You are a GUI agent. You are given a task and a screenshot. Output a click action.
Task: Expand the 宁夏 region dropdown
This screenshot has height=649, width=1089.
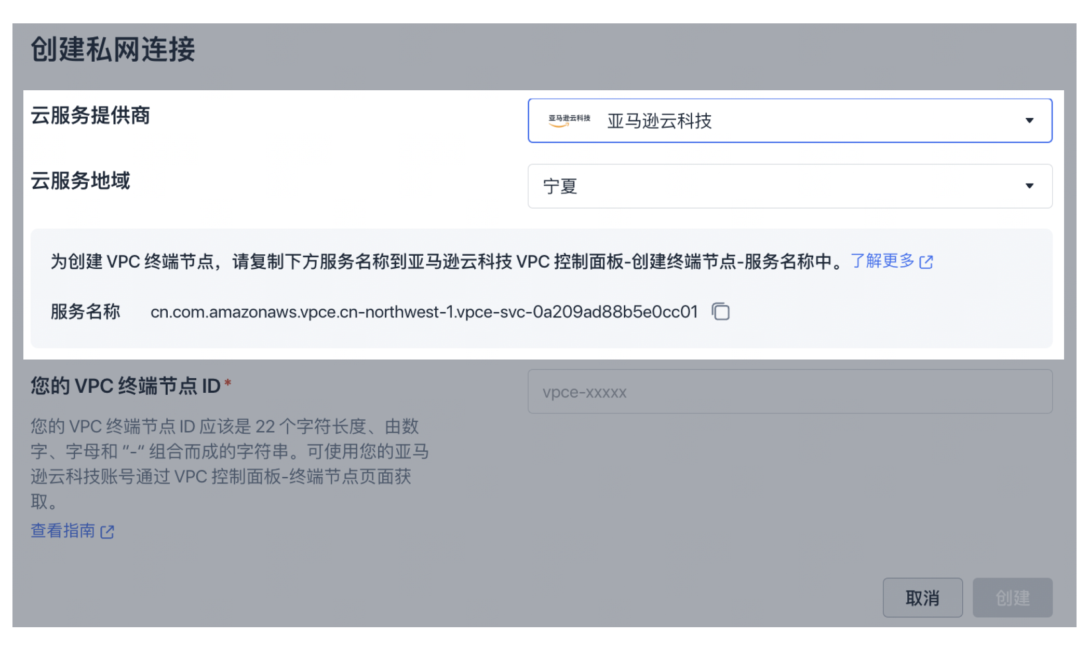(x=790, y=186)
